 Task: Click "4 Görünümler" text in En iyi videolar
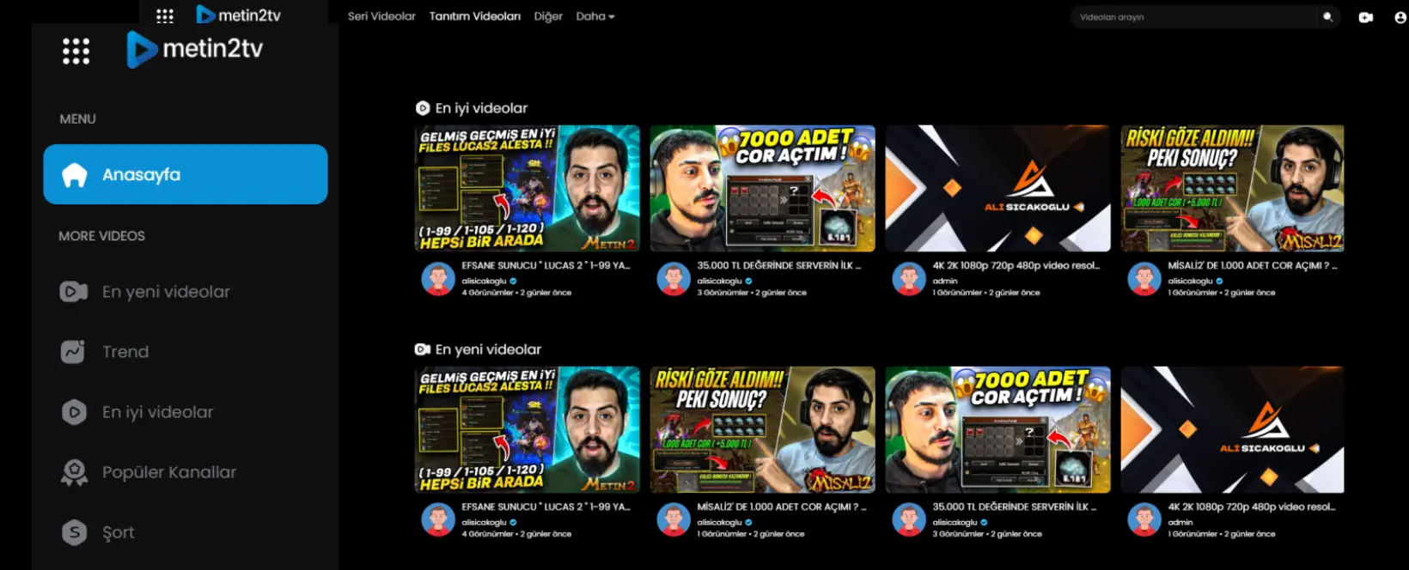pos(488,293)
